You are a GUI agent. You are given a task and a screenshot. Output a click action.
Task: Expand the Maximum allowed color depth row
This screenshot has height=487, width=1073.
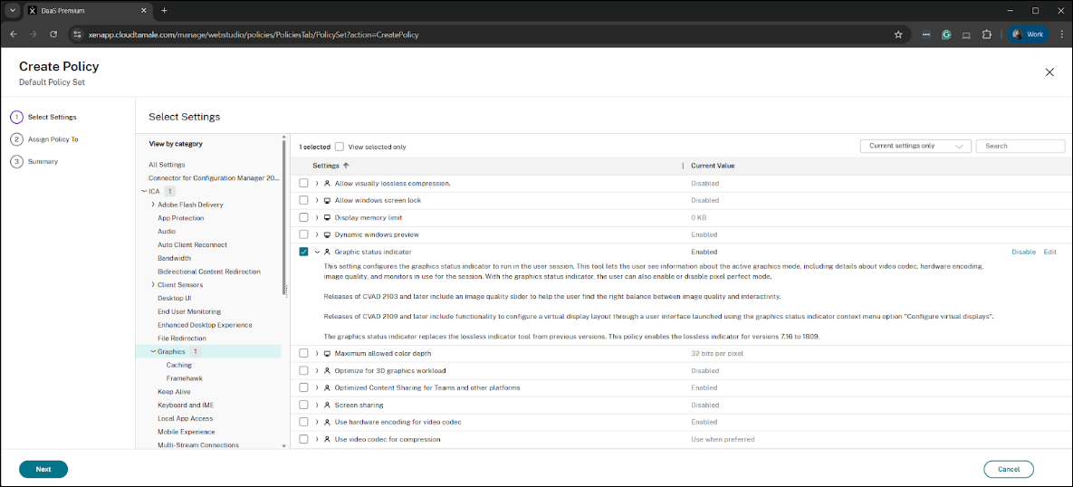coord(317,353)
